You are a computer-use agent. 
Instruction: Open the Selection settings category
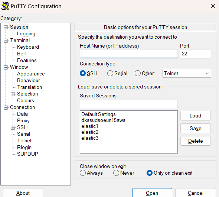(x=27, y=94)
